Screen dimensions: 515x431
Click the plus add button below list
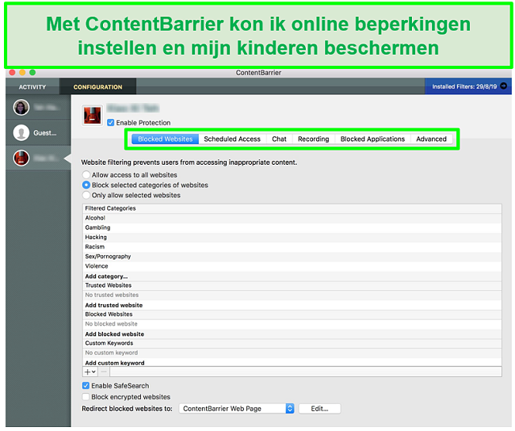pyautogui.click(x=90, y=372)
